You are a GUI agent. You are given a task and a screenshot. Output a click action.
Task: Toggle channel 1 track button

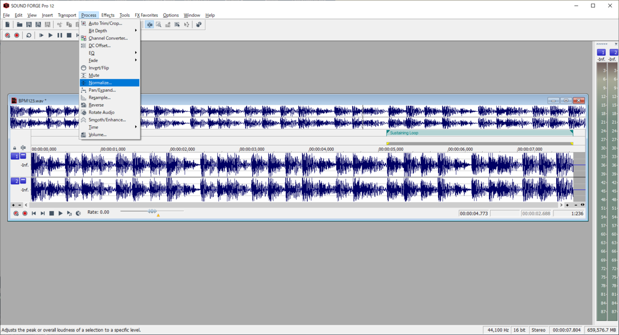[15, 156]
